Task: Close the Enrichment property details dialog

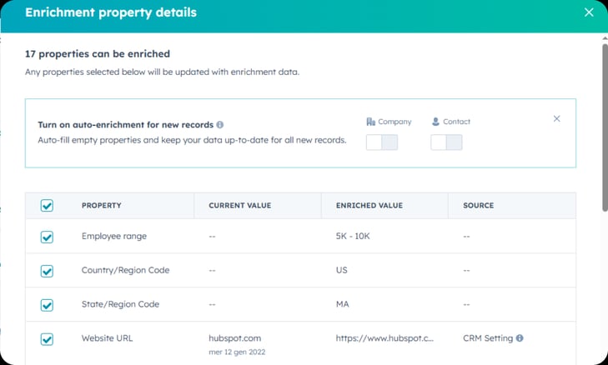Action: point(589,12)
